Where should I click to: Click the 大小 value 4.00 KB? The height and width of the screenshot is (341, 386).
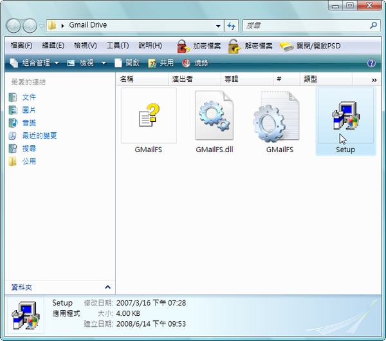coord(128,314)
